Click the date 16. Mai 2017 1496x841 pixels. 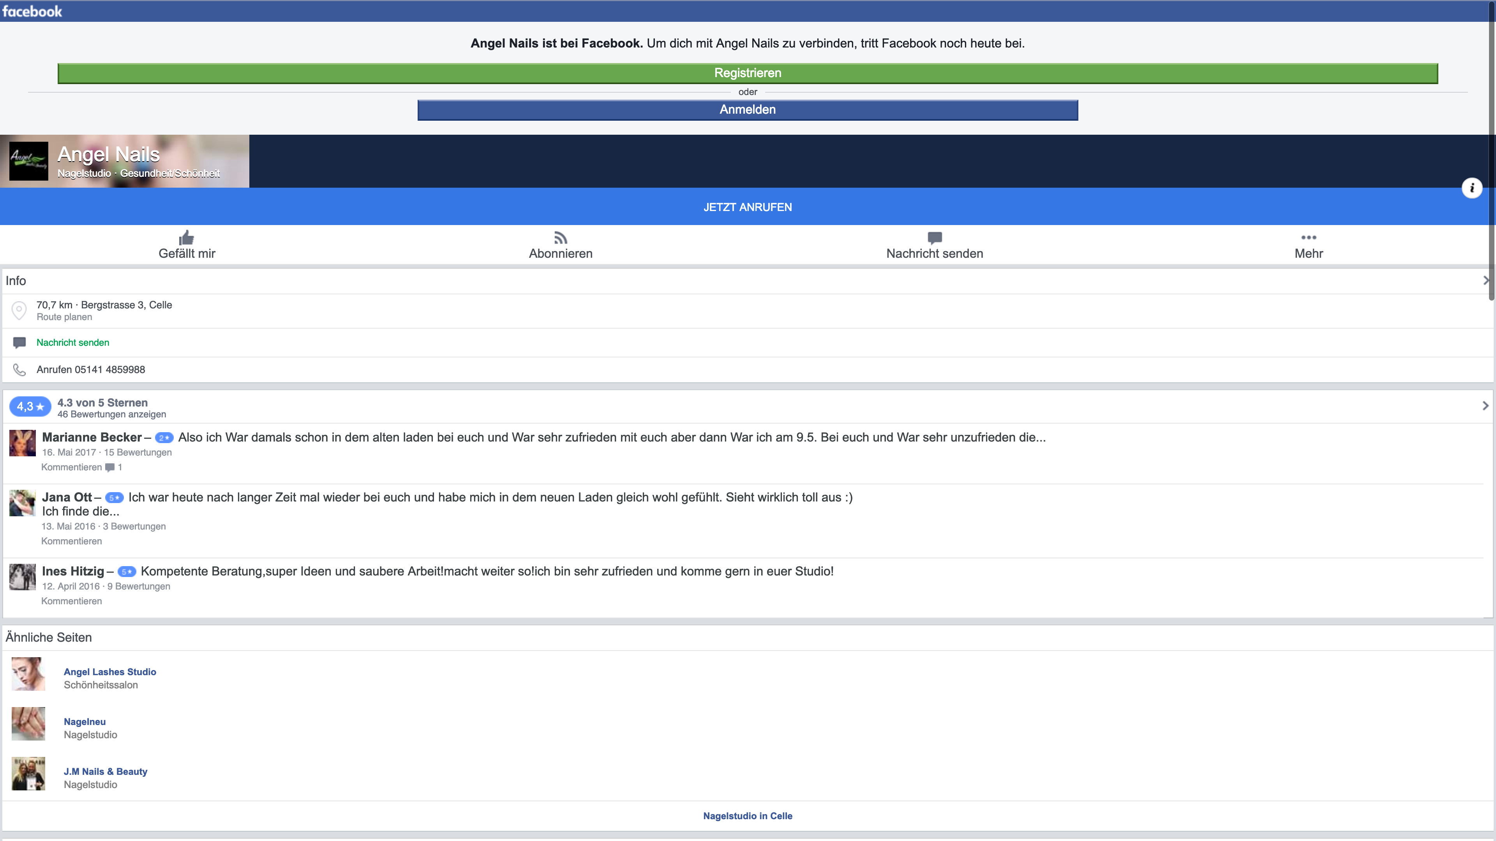(x=69, y=453)
